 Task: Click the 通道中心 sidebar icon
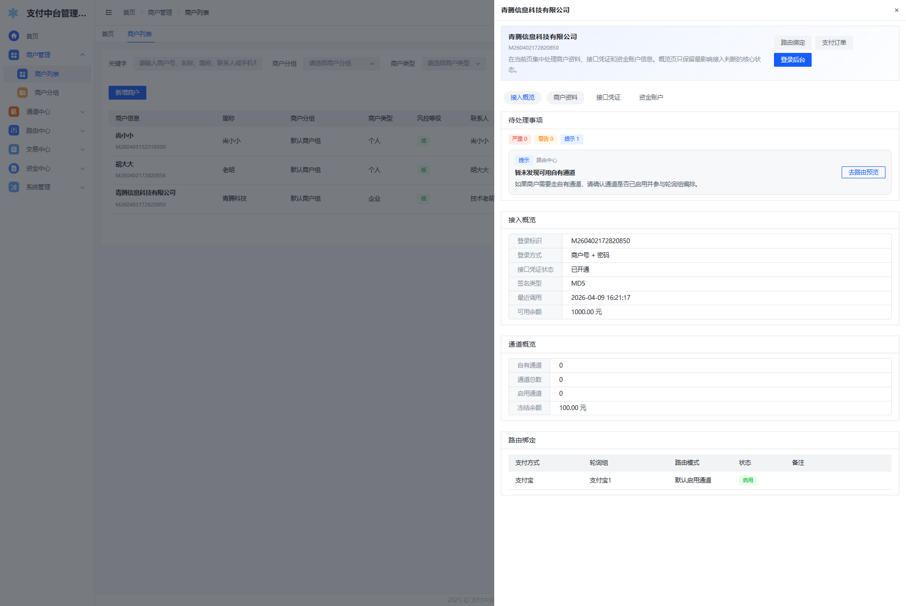[14, 112]
